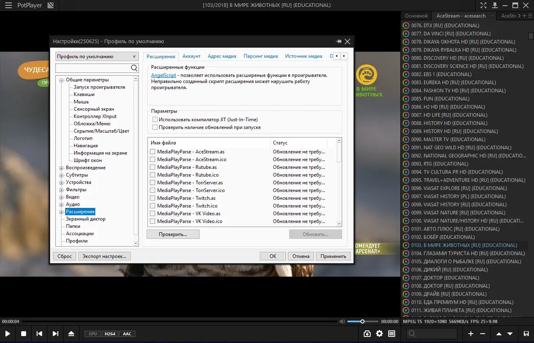
Task: Click the plus icon to add playlist item
Action: [x=471, y=334]
